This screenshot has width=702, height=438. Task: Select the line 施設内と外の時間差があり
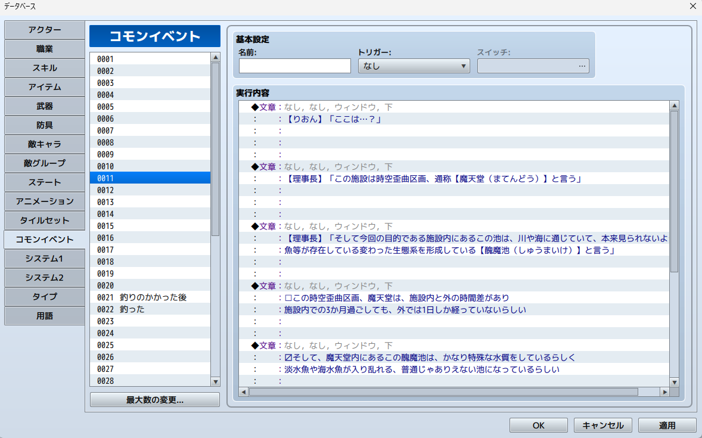[x=454, y=298]
